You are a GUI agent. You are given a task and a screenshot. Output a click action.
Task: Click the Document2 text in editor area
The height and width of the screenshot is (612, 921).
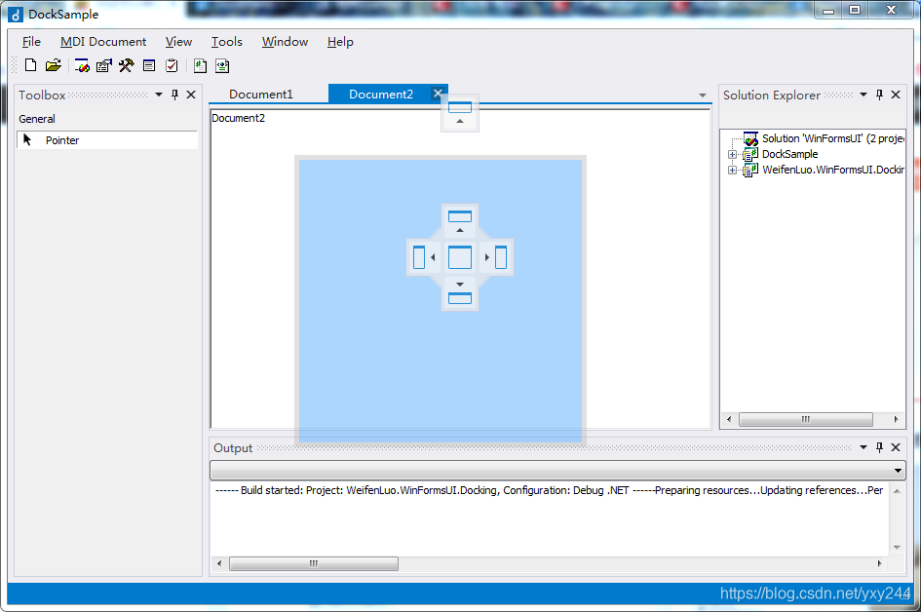coord(238,118)
